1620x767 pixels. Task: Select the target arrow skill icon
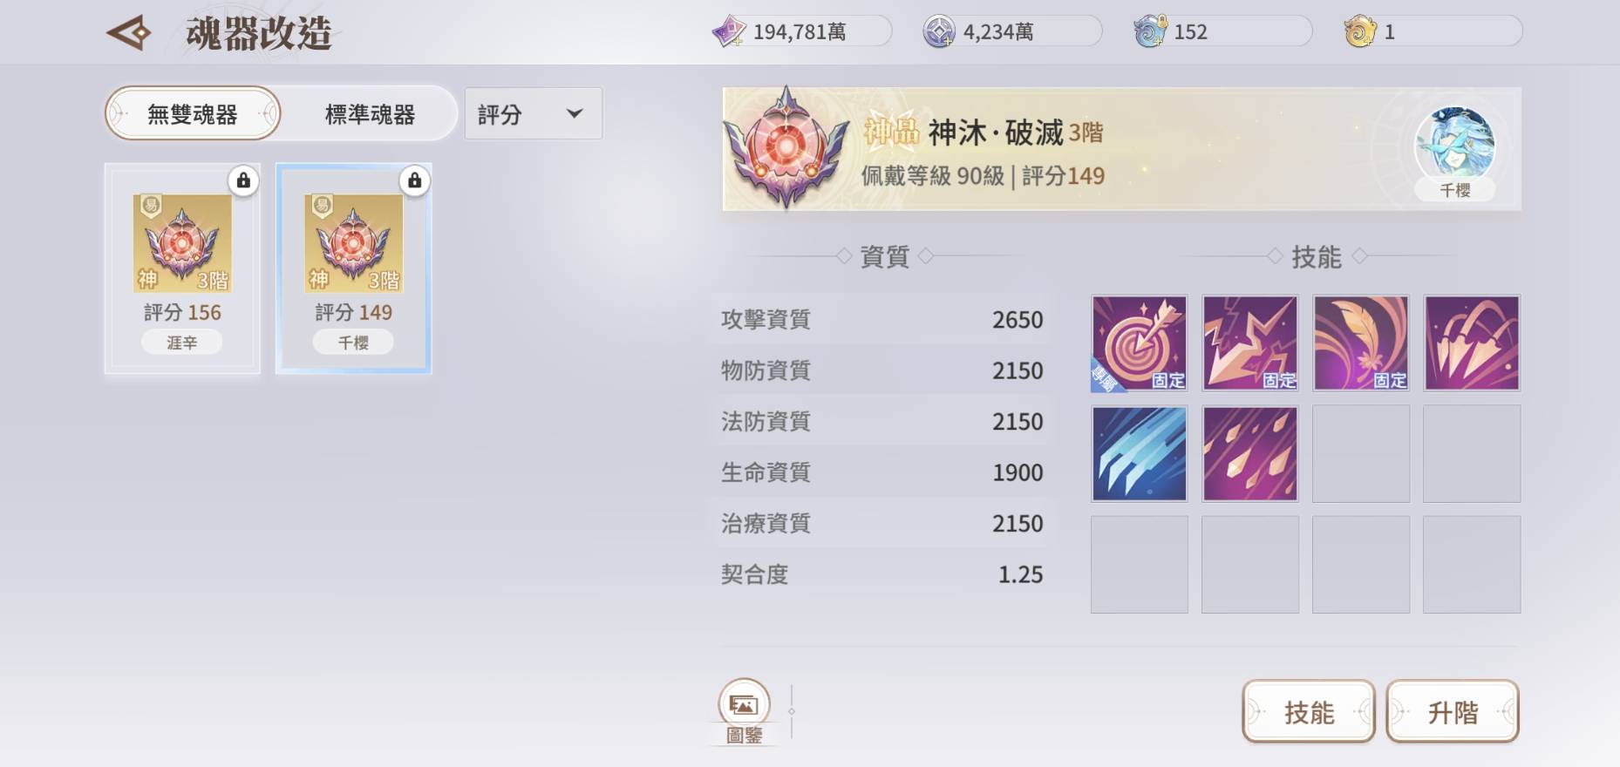tap(1140, 343)
